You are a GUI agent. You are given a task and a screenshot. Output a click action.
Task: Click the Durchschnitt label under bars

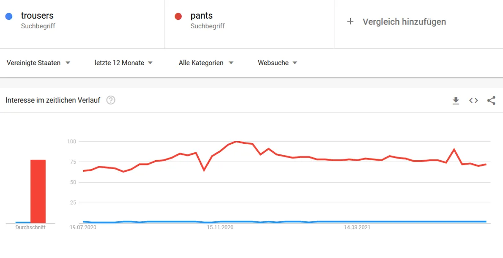(30, 228)
